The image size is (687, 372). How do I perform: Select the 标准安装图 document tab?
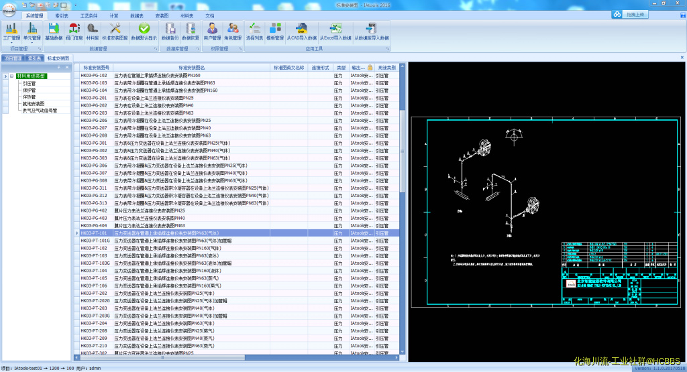click(x=58, y=58)
